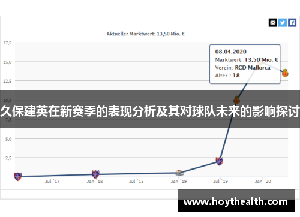Viewport: 300px width, 217px height.
Task: Click the 'Jul '18' axis label
Action: (136, 182)
